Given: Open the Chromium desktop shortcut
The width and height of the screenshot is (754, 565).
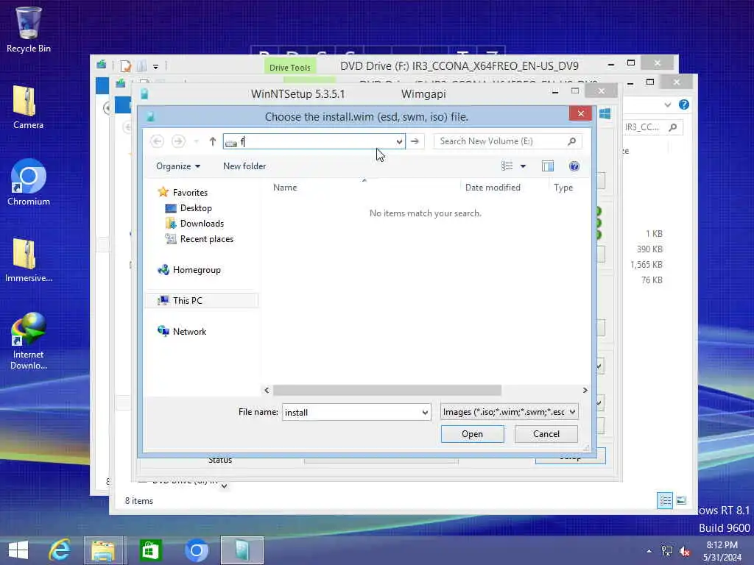Looking at the screenshot, I should click(x=29, y=182).
